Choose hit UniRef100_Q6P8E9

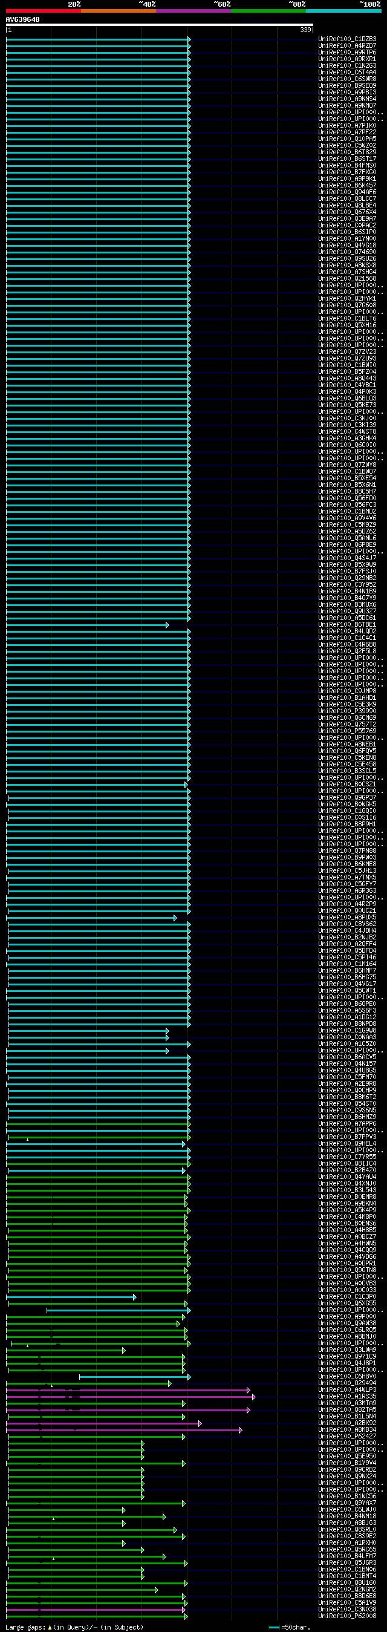(347, 545)
